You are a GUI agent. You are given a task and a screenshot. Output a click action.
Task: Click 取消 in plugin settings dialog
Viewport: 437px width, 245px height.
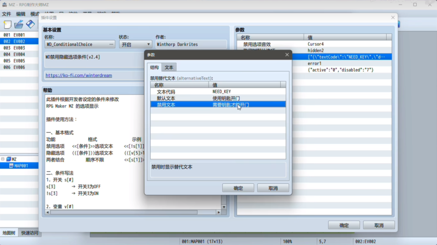tap(379, 225)
